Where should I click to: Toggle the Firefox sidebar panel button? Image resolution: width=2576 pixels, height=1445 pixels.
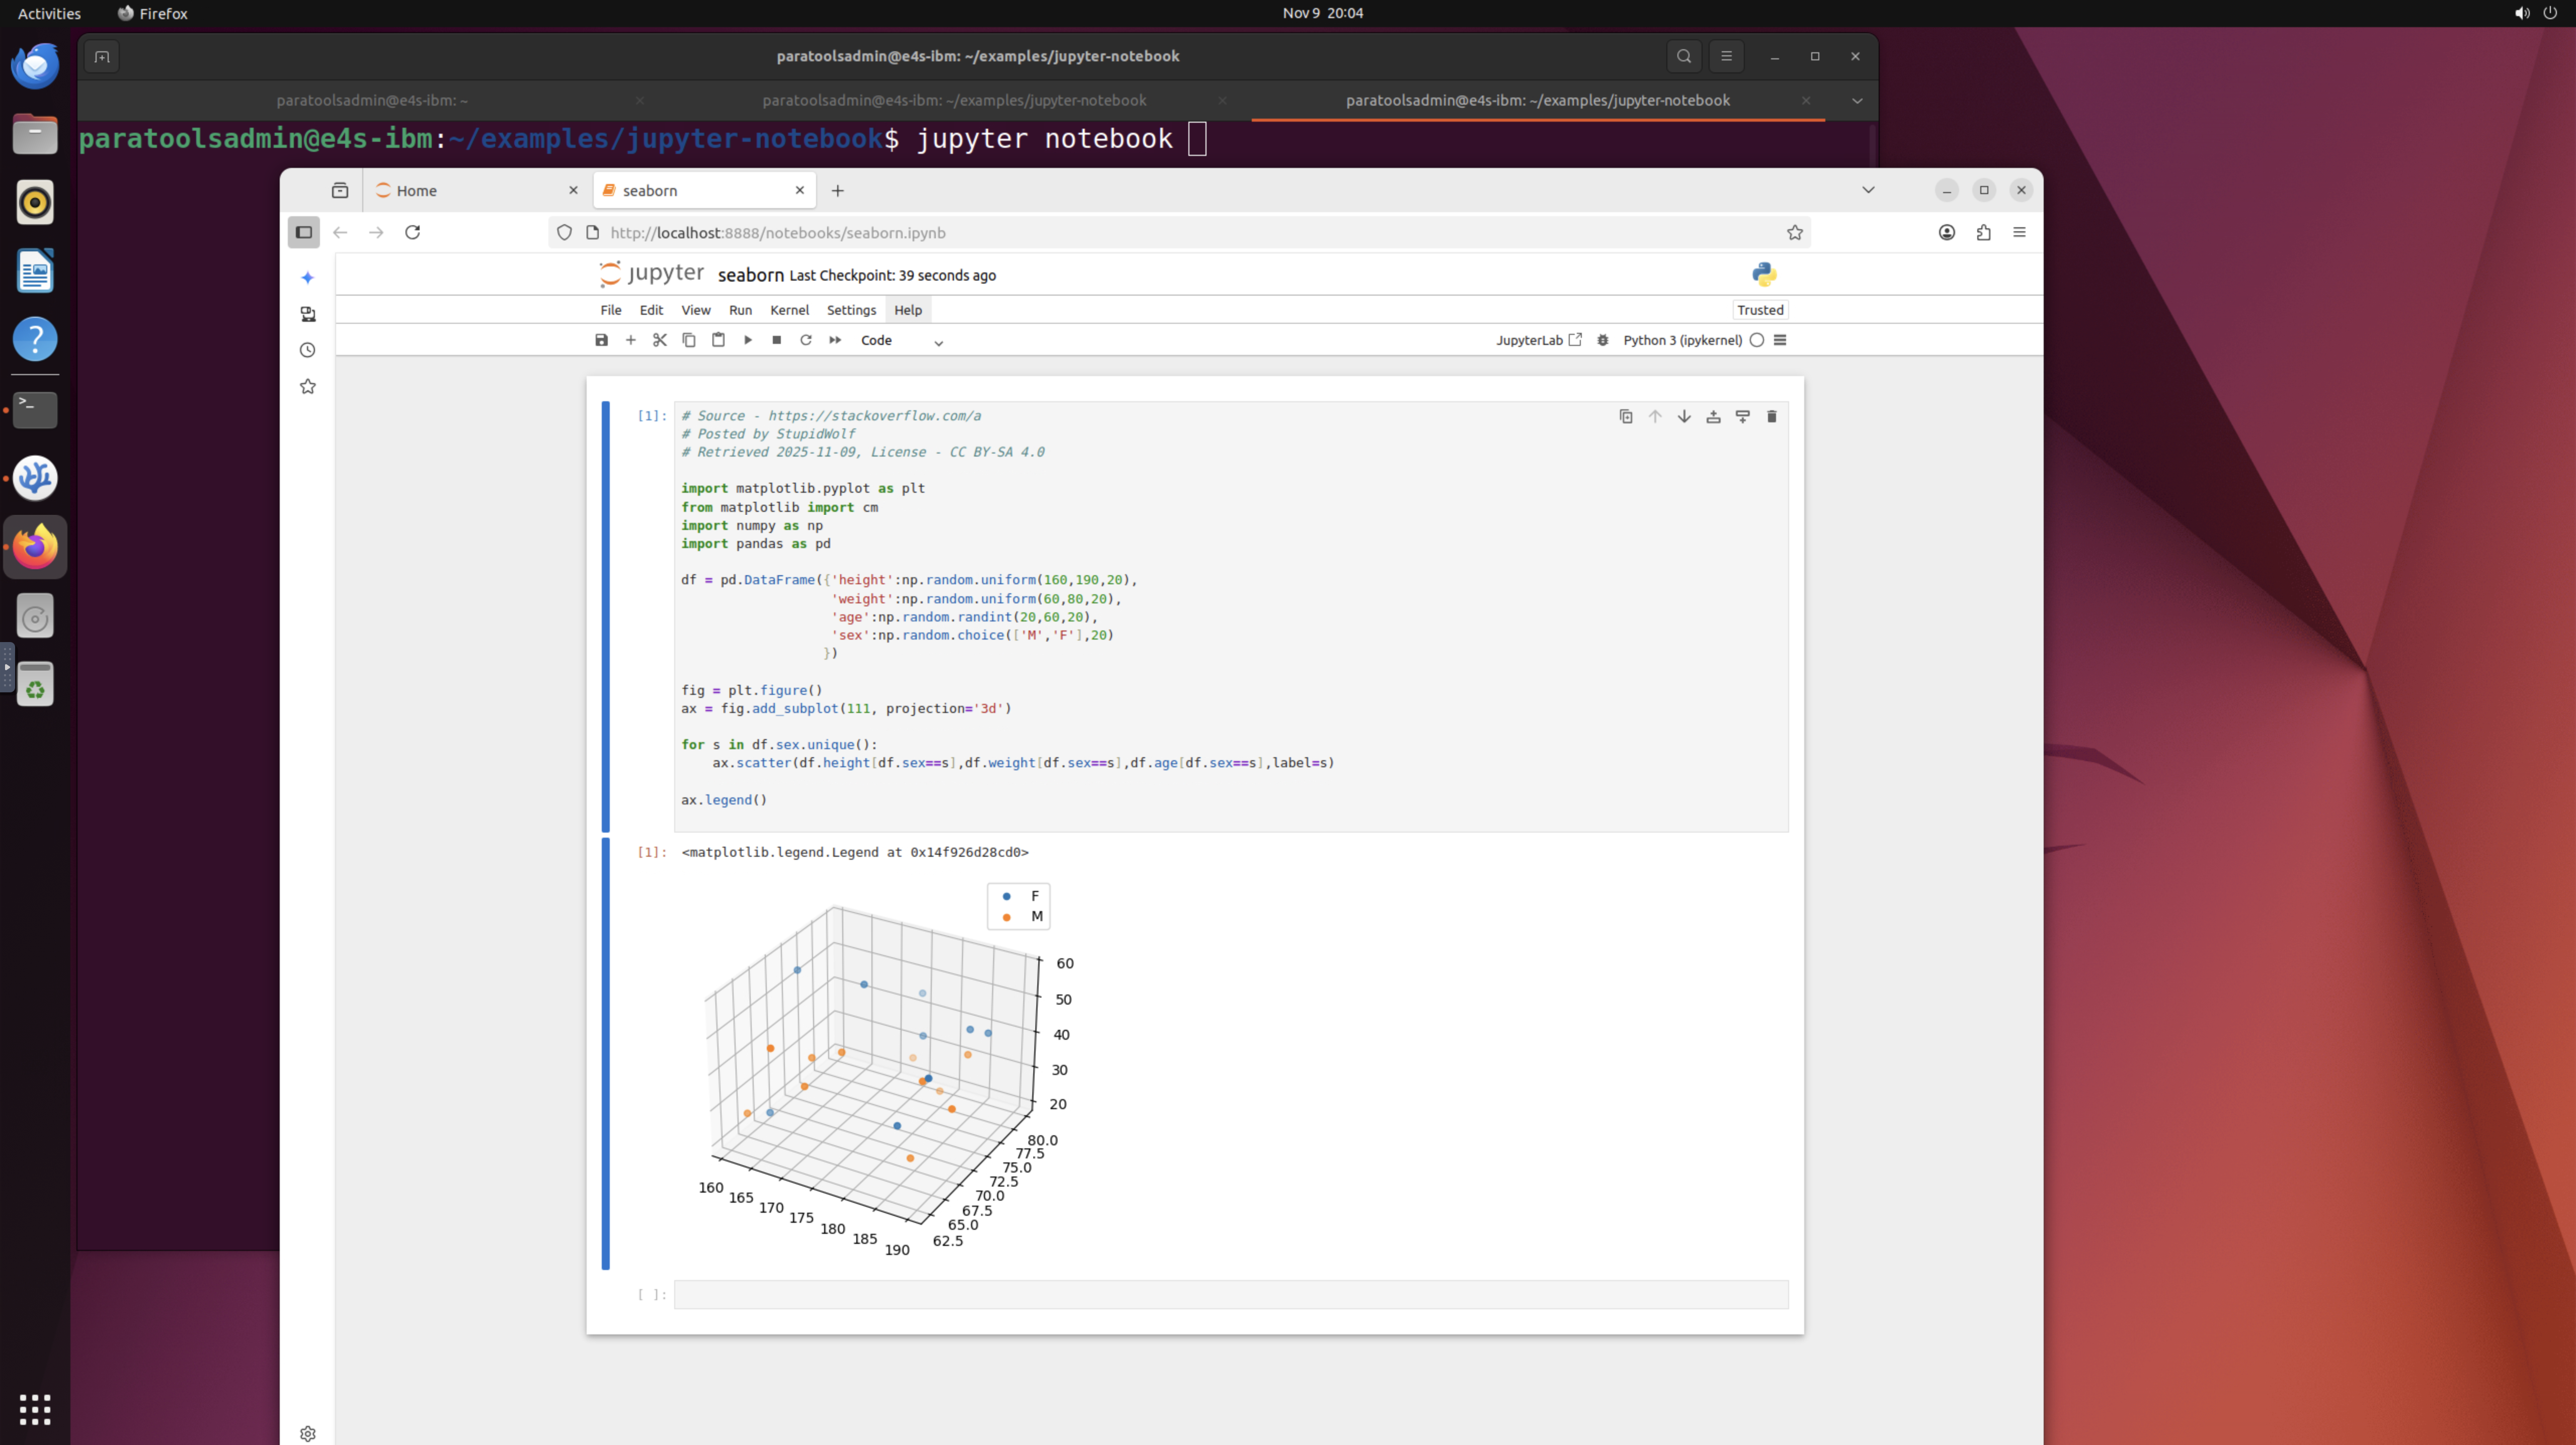click(x=304, y=232)
